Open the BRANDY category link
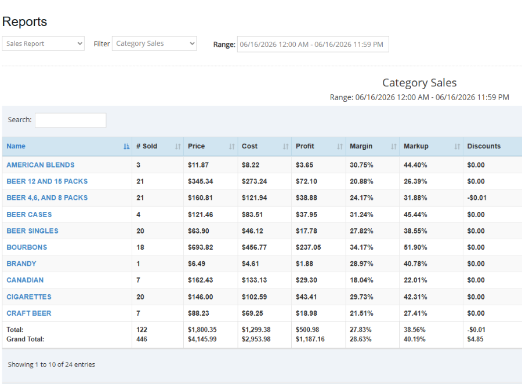The image size is (522, 391). 21,264
